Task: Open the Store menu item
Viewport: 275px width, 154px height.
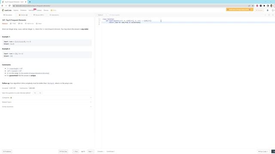Action: [53, 10]
